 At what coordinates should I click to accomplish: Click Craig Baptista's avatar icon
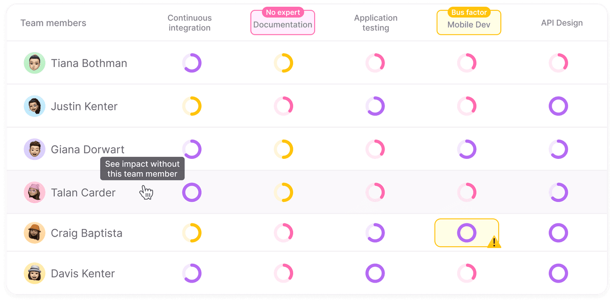[35, 233]
